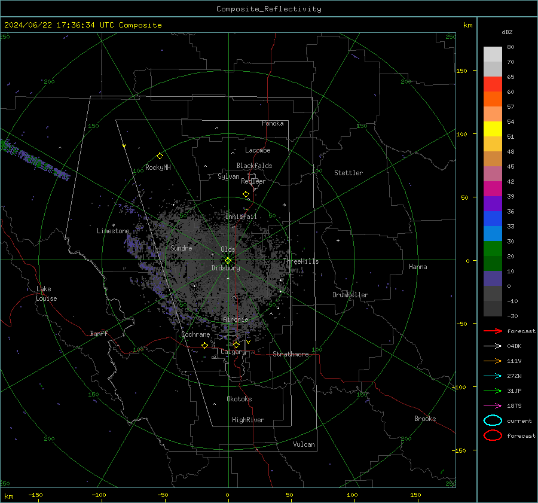Click the yellow radar site marker at Olds
Screen dimensions: 538x503
[228, 261]
